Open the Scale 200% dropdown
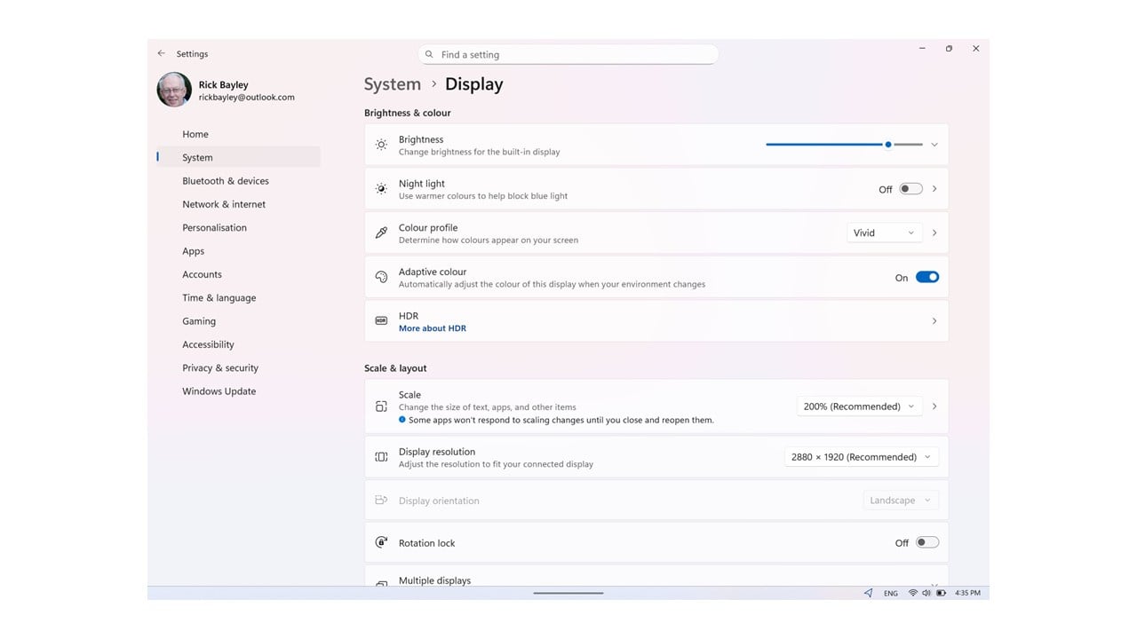Screen dimensions: 1137x639 [x=858, y=406]
